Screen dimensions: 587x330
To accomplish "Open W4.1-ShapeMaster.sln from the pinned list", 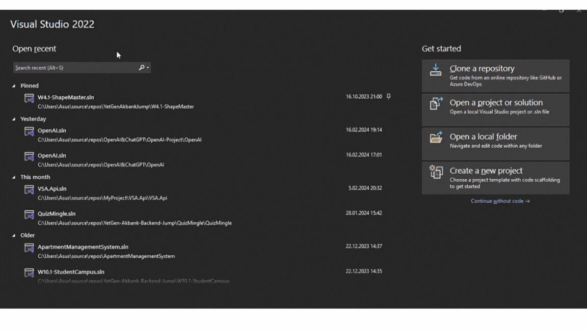I will [66, 97].
